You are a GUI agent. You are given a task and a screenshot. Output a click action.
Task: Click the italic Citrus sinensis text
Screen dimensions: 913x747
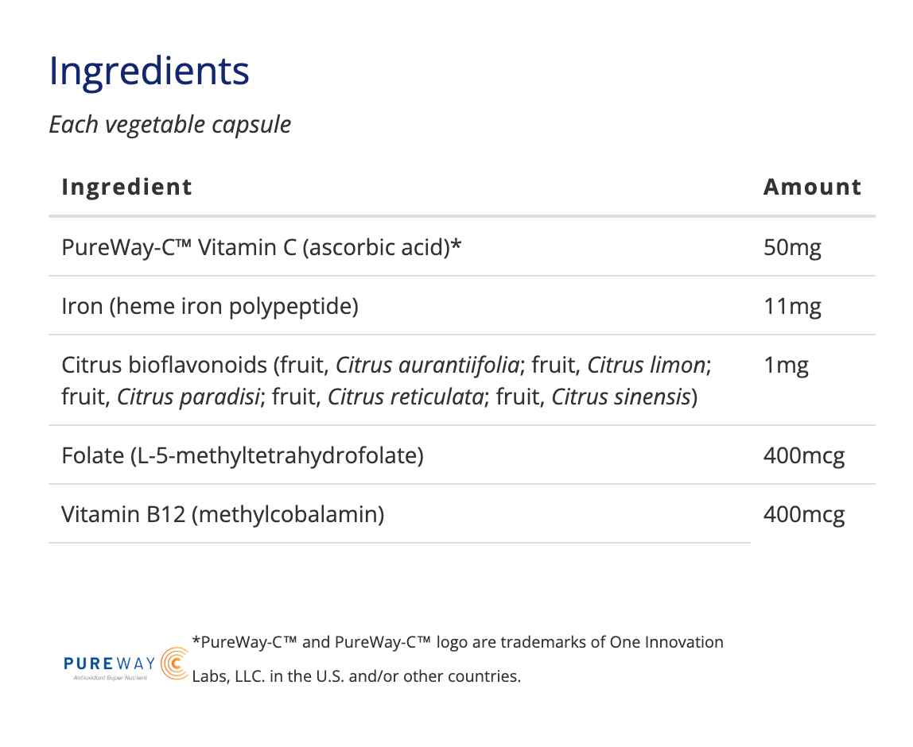pyautogui.click(x=620, y=397)
